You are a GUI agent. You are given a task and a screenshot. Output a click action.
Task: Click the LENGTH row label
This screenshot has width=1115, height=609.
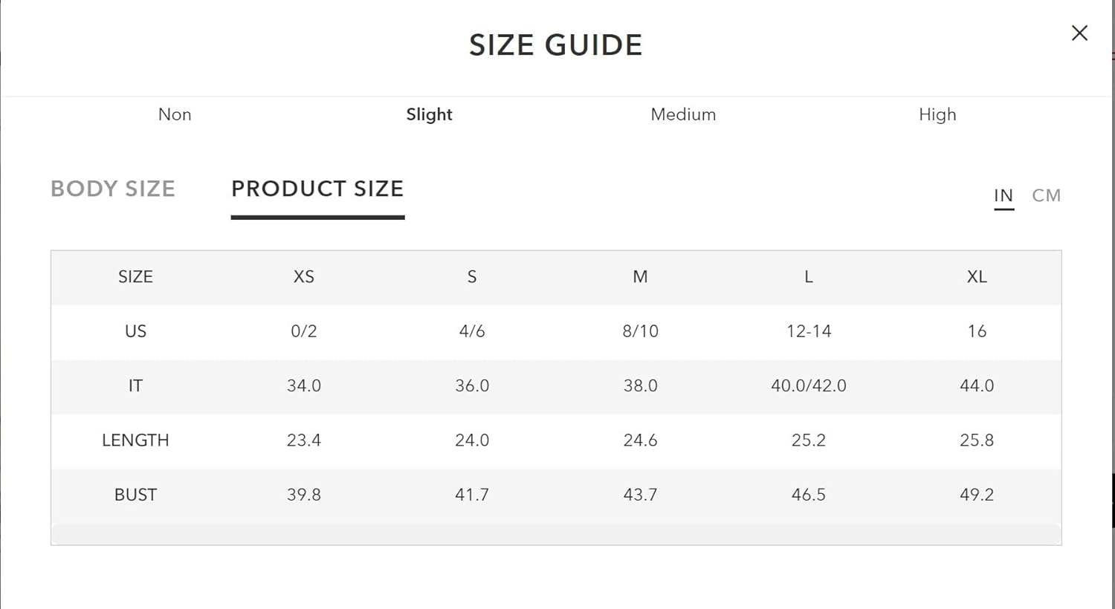click(135, 440)
